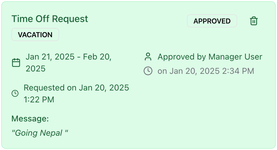Viewport: 277px width, 150px height.
Task: Click the on Jan 20, 2025 2:34 PM timestamp
Action: point(206,71)
